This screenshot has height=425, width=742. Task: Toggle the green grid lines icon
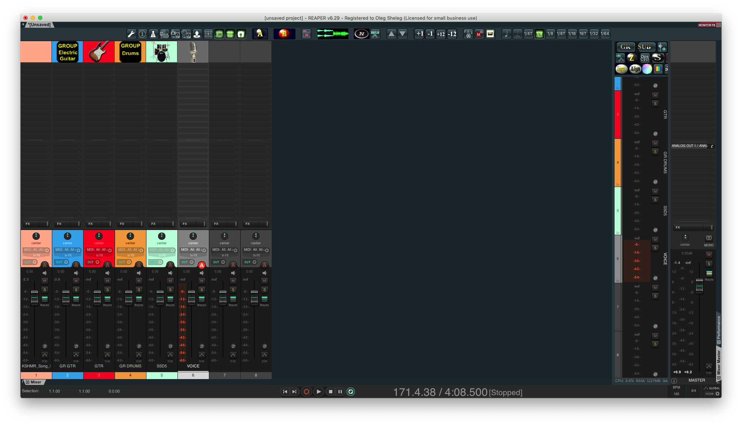click(230, 34)
